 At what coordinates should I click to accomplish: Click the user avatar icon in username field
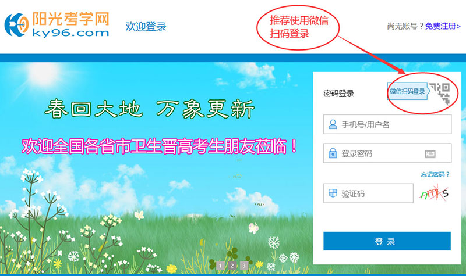coord(333,124)
